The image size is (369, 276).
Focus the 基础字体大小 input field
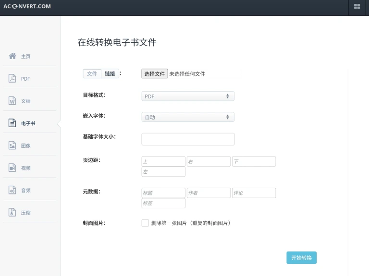pos(188,139)
